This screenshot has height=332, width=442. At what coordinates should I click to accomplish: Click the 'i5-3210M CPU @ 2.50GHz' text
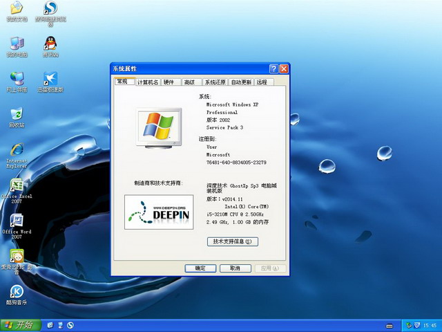(x=235, y=214)
